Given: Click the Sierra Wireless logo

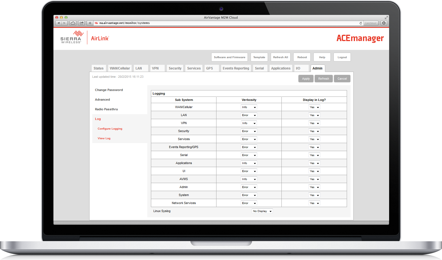Looking at the screenshot, I should pyautogui.click(x=71, y=37).
